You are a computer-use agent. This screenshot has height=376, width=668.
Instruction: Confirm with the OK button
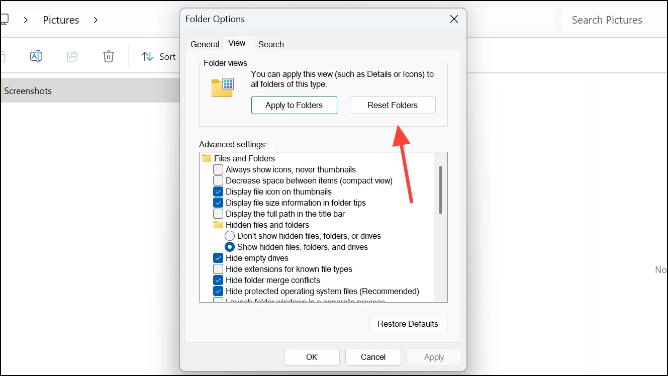click(x=312, y=357)
